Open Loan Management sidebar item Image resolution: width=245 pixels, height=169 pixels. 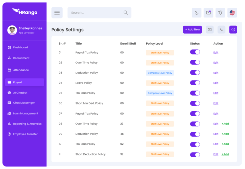point(25,113)
